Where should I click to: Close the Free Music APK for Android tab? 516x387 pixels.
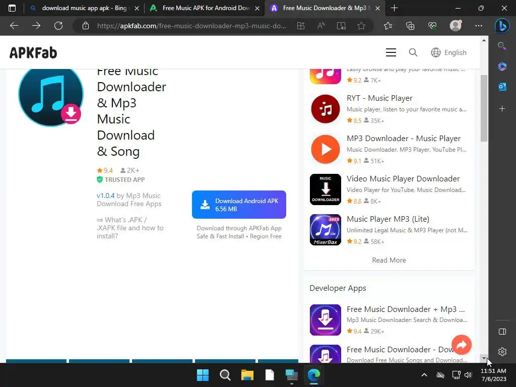[x=257, y=8]
